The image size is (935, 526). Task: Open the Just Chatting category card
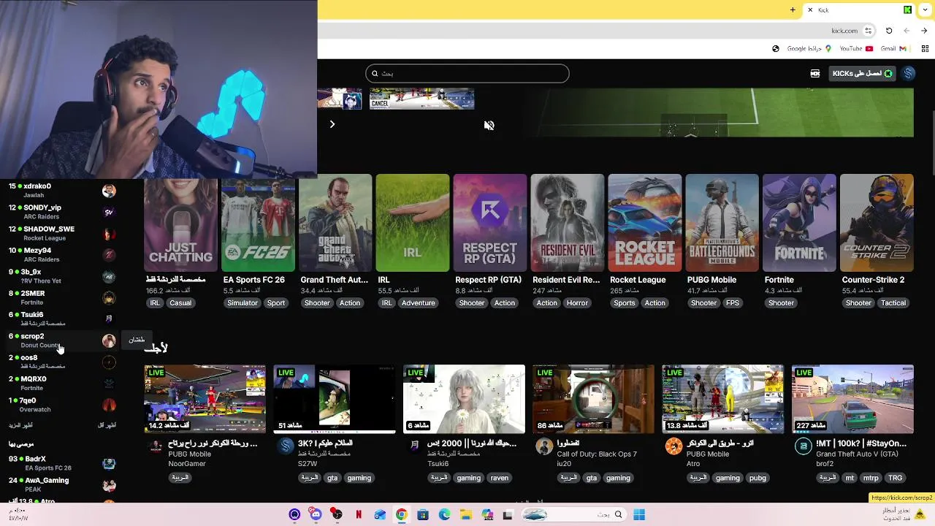[x=180, y=223]
